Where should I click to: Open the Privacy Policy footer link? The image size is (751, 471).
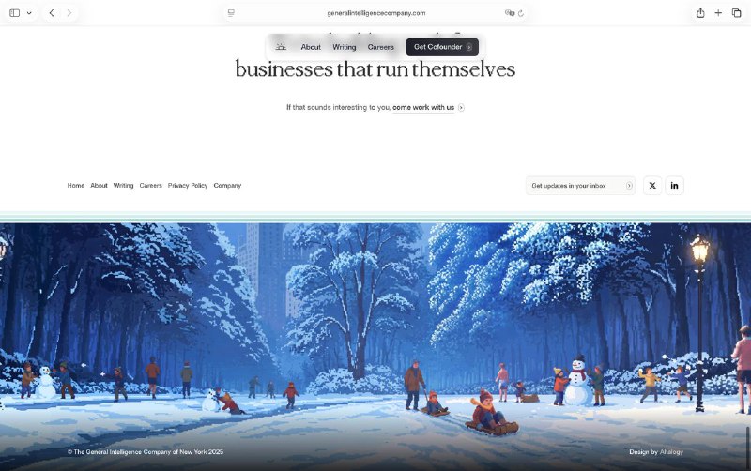tap(188, 185)
